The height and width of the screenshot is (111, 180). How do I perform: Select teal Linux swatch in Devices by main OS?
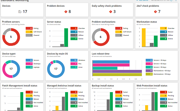[x=74, y=67]
